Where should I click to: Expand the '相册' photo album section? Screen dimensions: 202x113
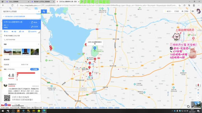pyautogui.click(x=21, y=44)
